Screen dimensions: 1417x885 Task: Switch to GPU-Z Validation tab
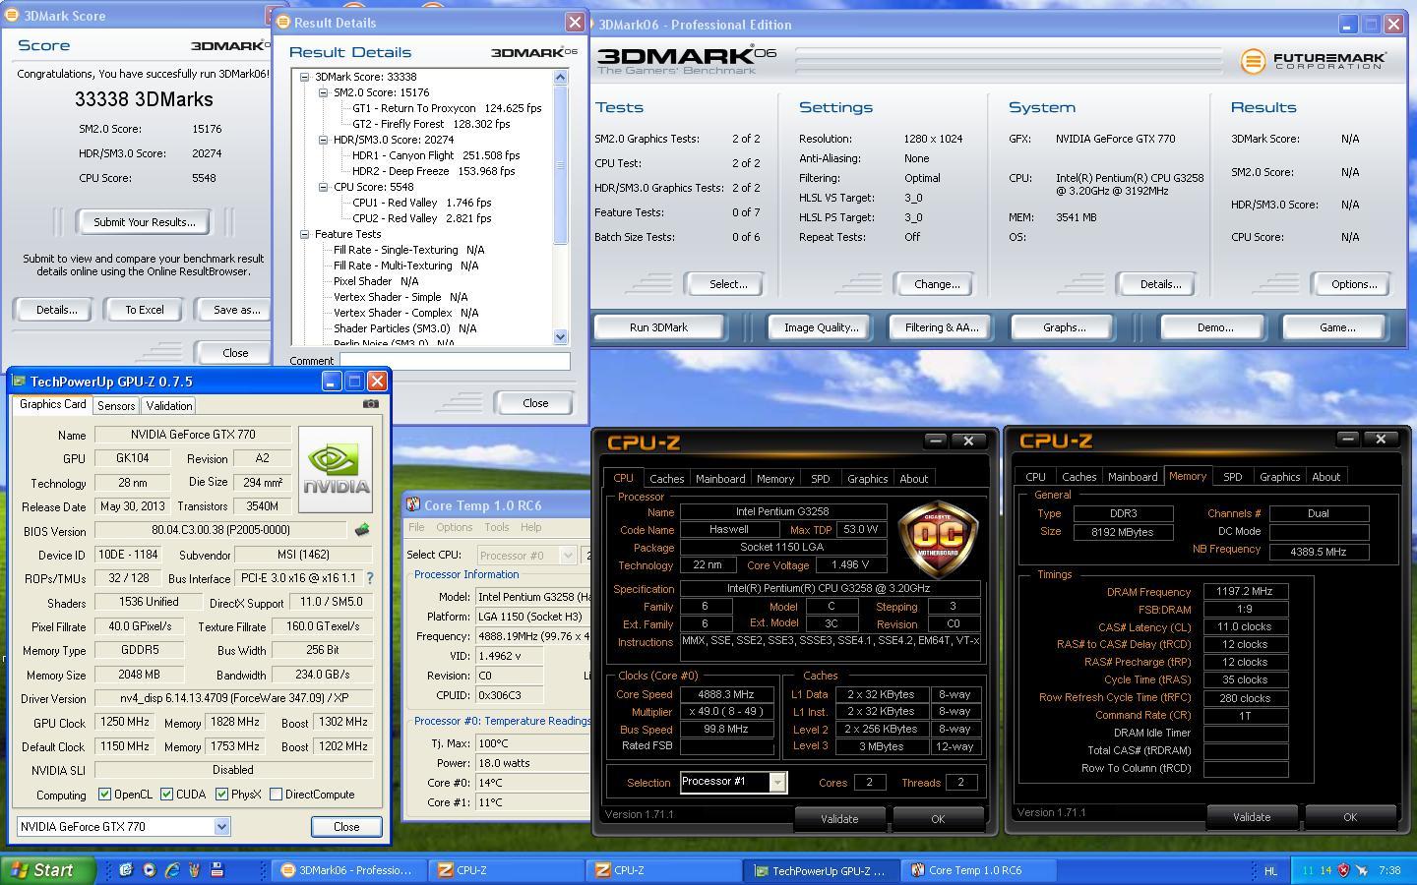coord(168,406)
